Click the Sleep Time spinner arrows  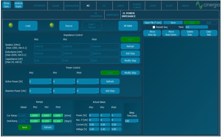(x=137, y=121)
